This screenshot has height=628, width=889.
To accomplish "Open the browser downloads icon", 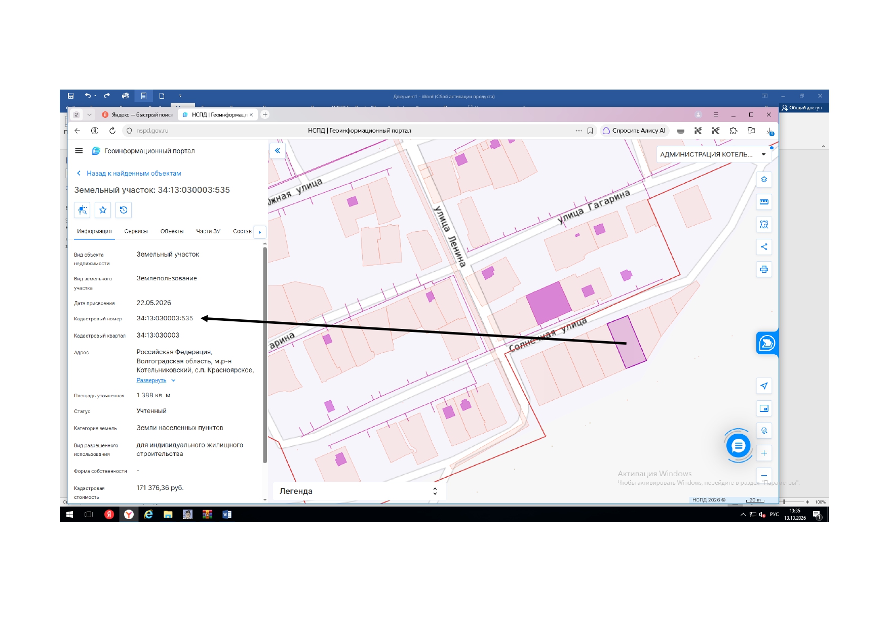I will (x=769, y=131).
